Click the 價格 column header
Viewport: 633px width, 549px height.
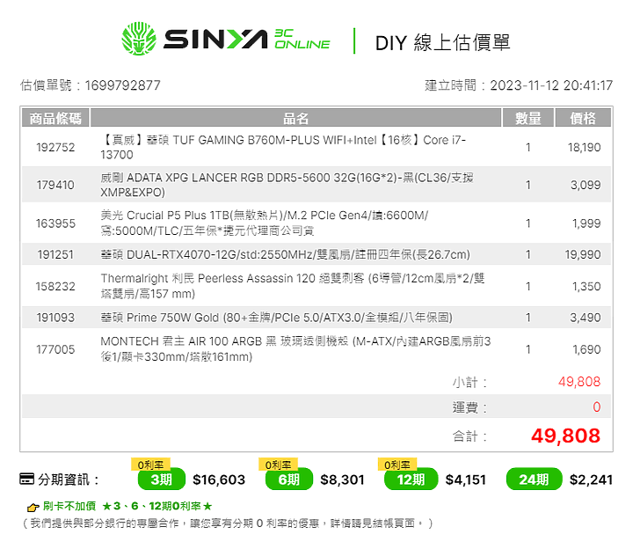(583, 118)
